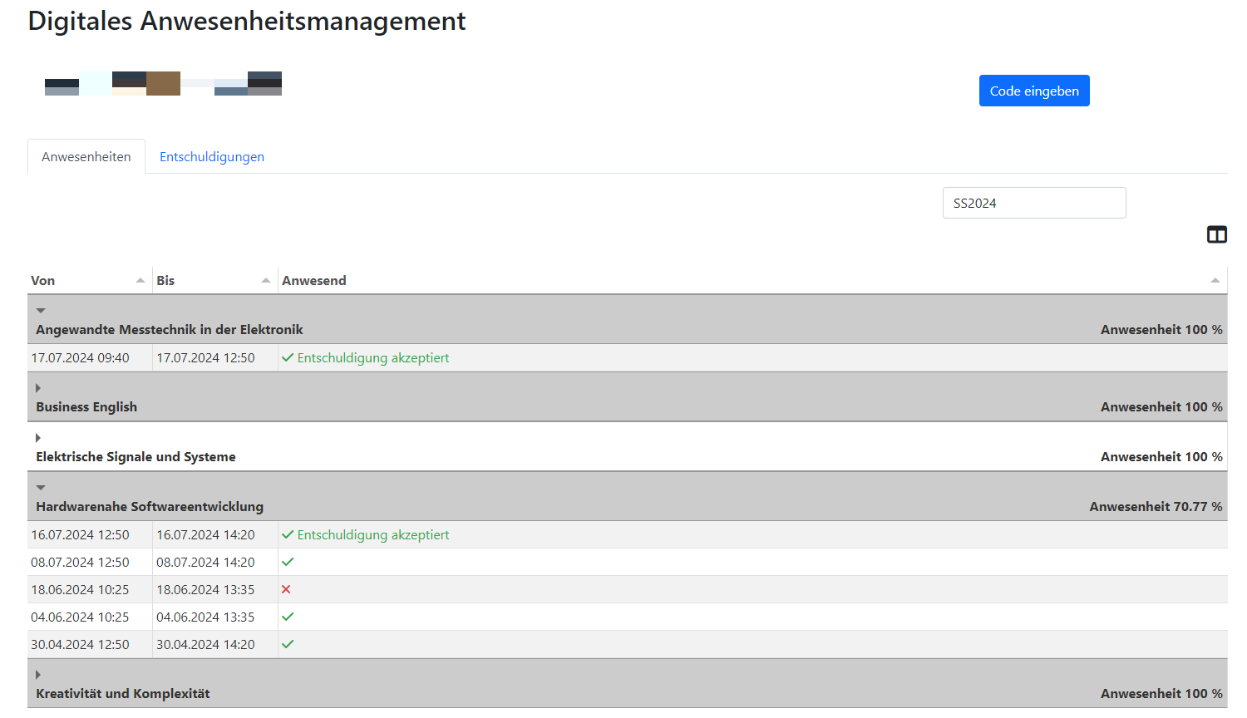This screenshot has width=1247, height=718.
Task: Expand the Business English group
Action: click(38, 388)
